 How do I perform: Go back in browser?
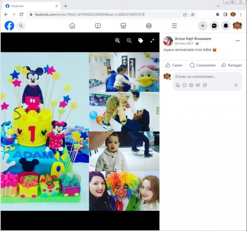pyautogui.click(x=6, y=14)
